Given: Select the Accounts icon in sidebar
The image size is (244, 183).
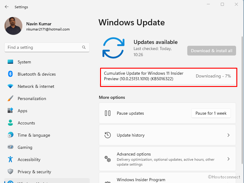Looking at the screenshot, I should [10, 123].
